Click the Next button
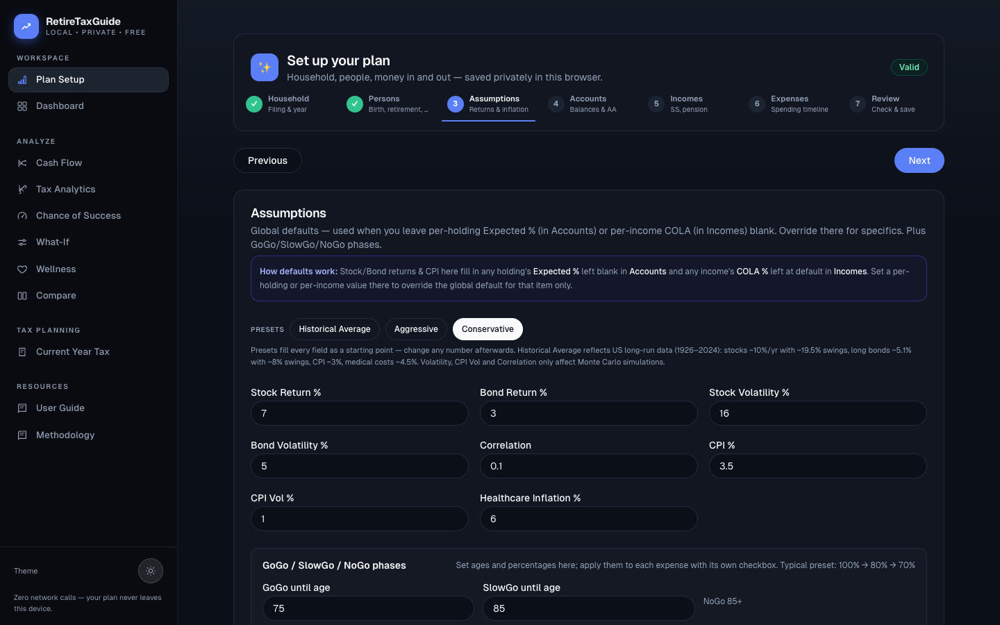Image resolution: width=1000 pixels, height=625 pixels. (x=919, y=160)
